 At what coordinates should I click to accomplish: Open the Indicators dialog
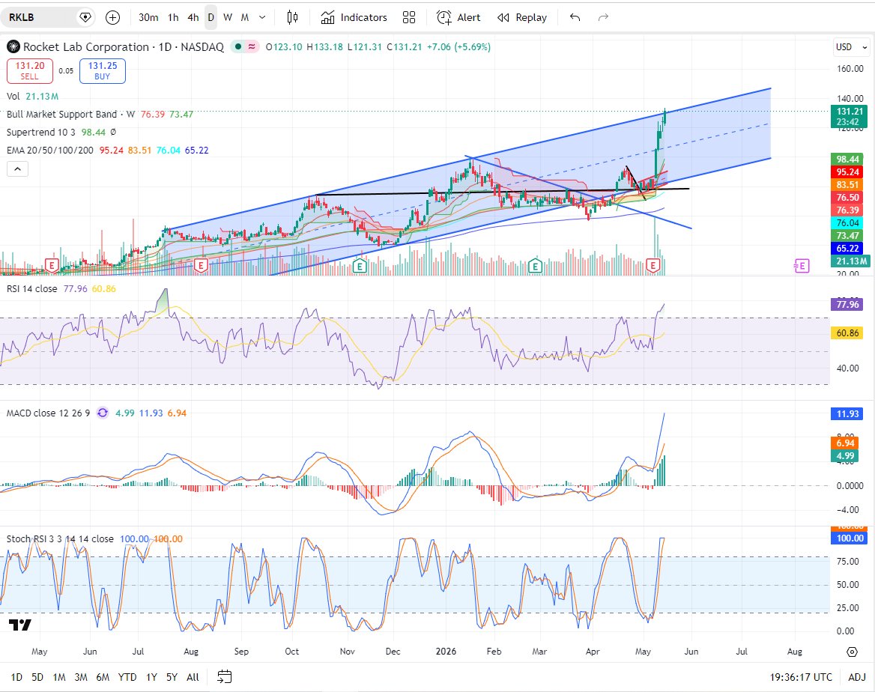tap(354, 17)
